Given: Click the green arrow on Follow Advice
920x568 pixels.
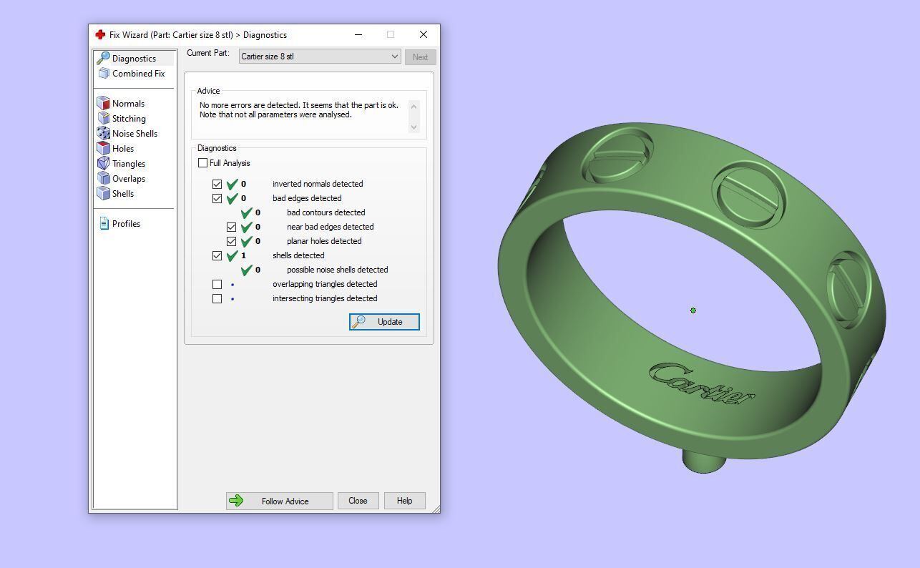Looking at the screenshot, I should [236, 501].
